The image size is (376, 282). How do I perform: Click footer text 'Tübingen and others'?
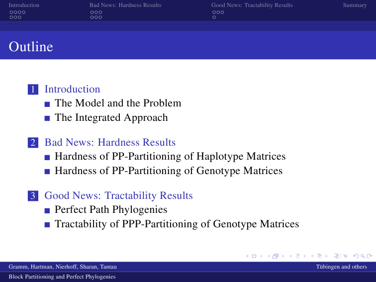[x=342, y=267]
